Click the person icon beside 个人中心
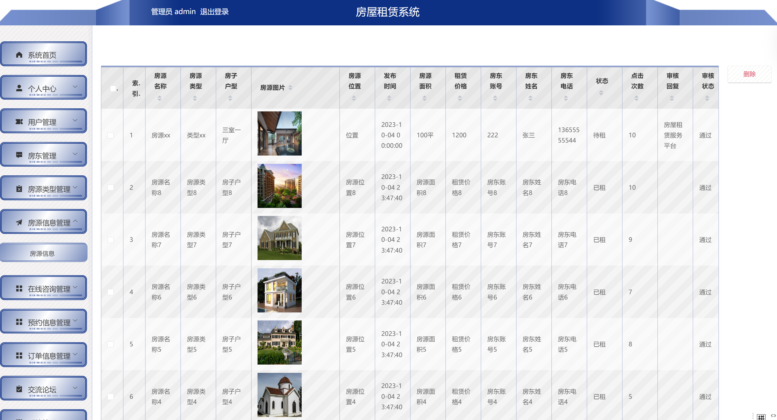The image size is (777, 420). 19,88
